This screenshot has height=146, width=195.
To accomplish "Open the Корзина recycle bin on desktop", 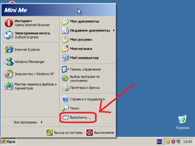I will [183, 119].
